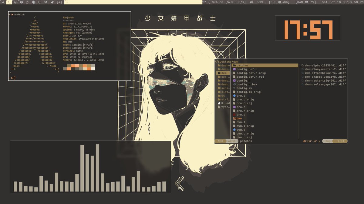Click the drw.c C source icon
Image resolution: width=364 pixels, height=204 pixels.
point(234,96)
